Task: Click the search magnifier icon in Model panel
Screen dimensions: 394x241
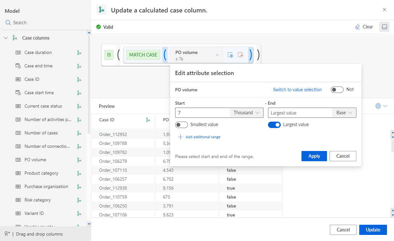Action: tap(8, 23)
